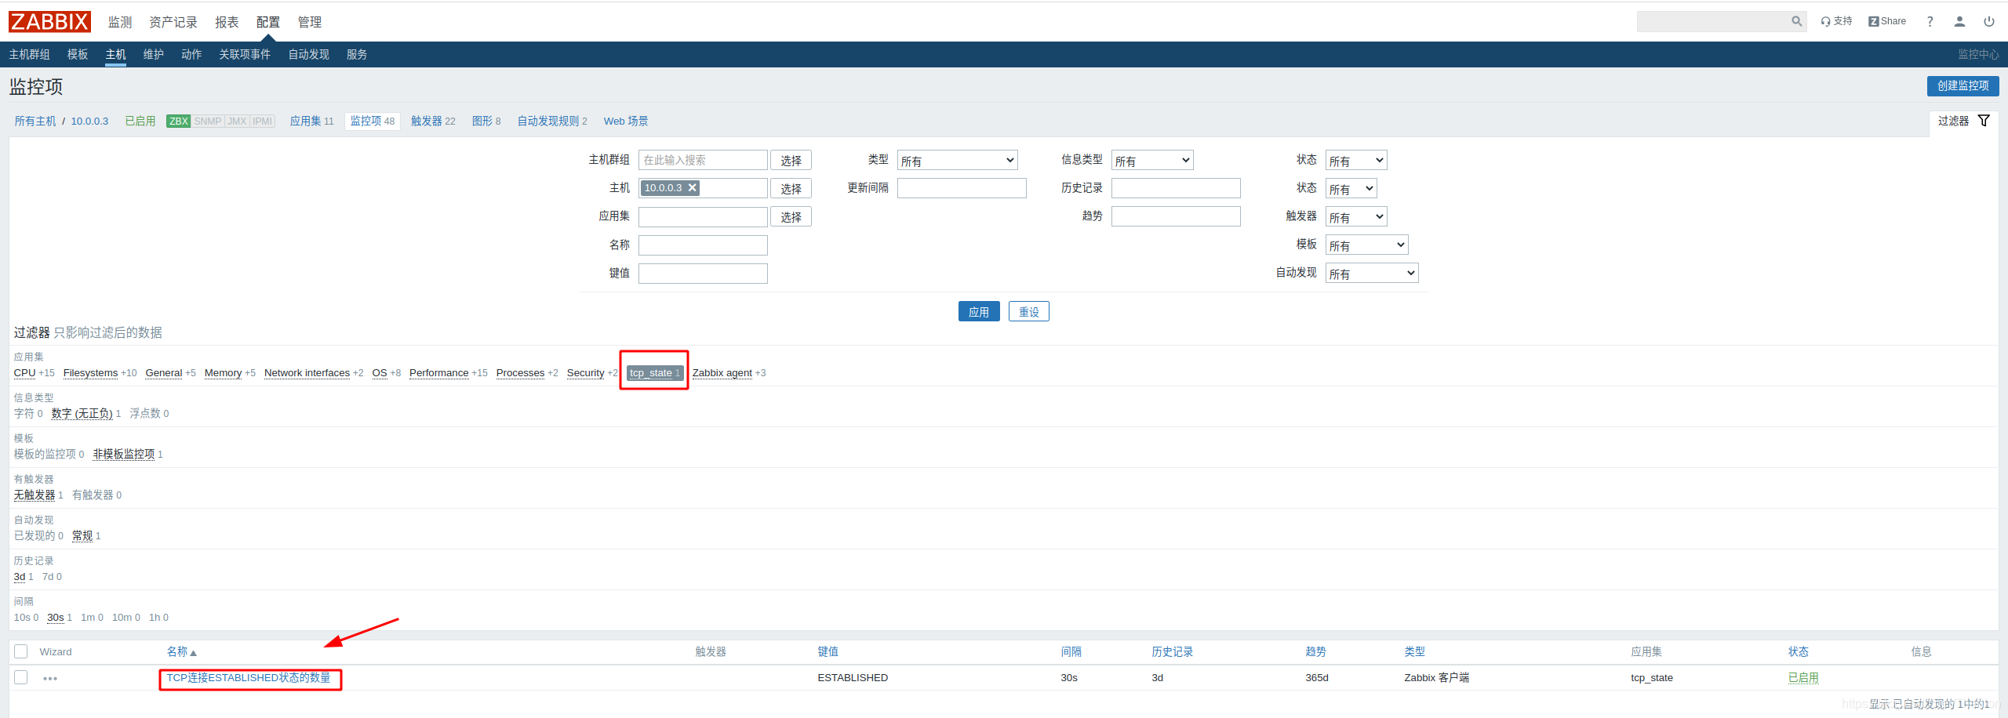Click the logout power icon
Image resolution: width=2008 pixels, height=718 pixels.
point(1989,21)
